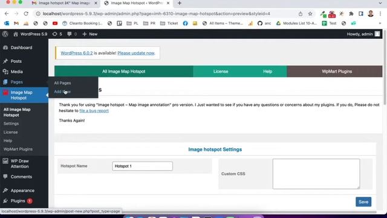Expand the tab search arrow

pyautogui.click(x=380, y=3)
